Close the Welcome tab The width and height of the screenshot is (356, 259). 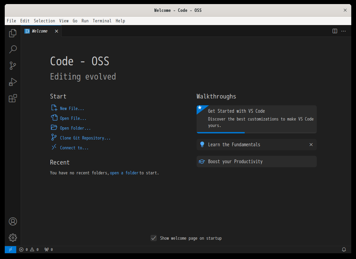click(57, 31)
